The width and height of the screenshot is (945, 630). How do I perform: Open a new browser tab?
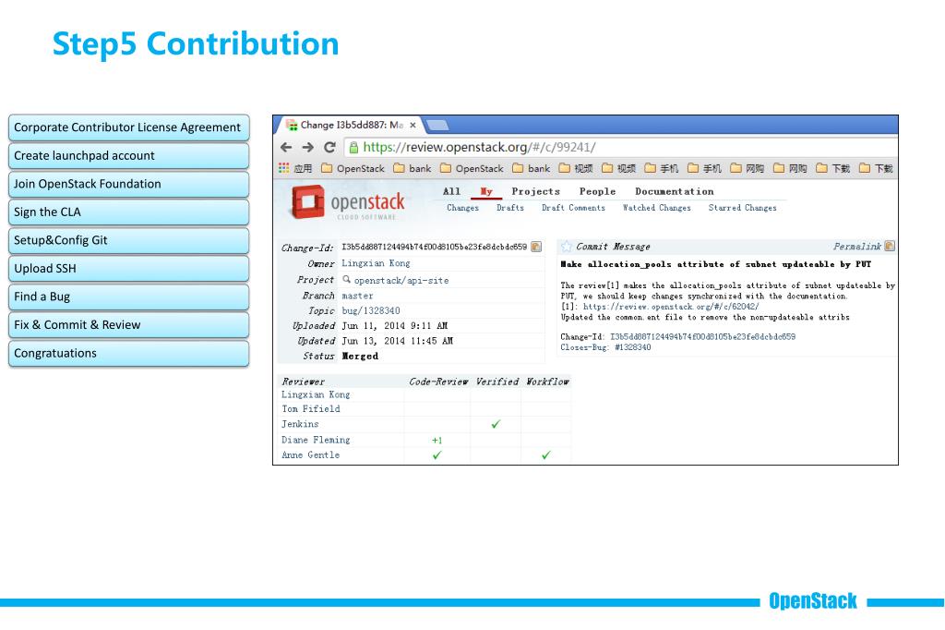coord(437,126)
